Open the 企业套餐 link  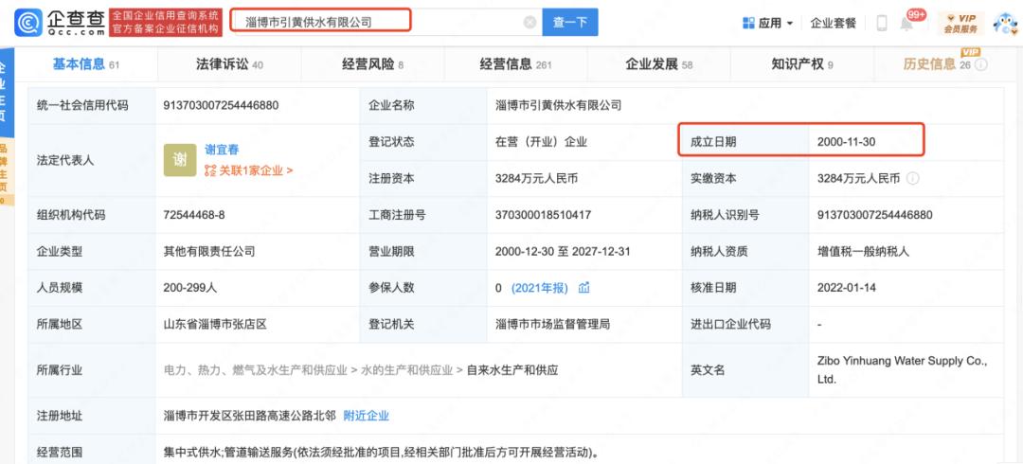click(x=833, y=23)
